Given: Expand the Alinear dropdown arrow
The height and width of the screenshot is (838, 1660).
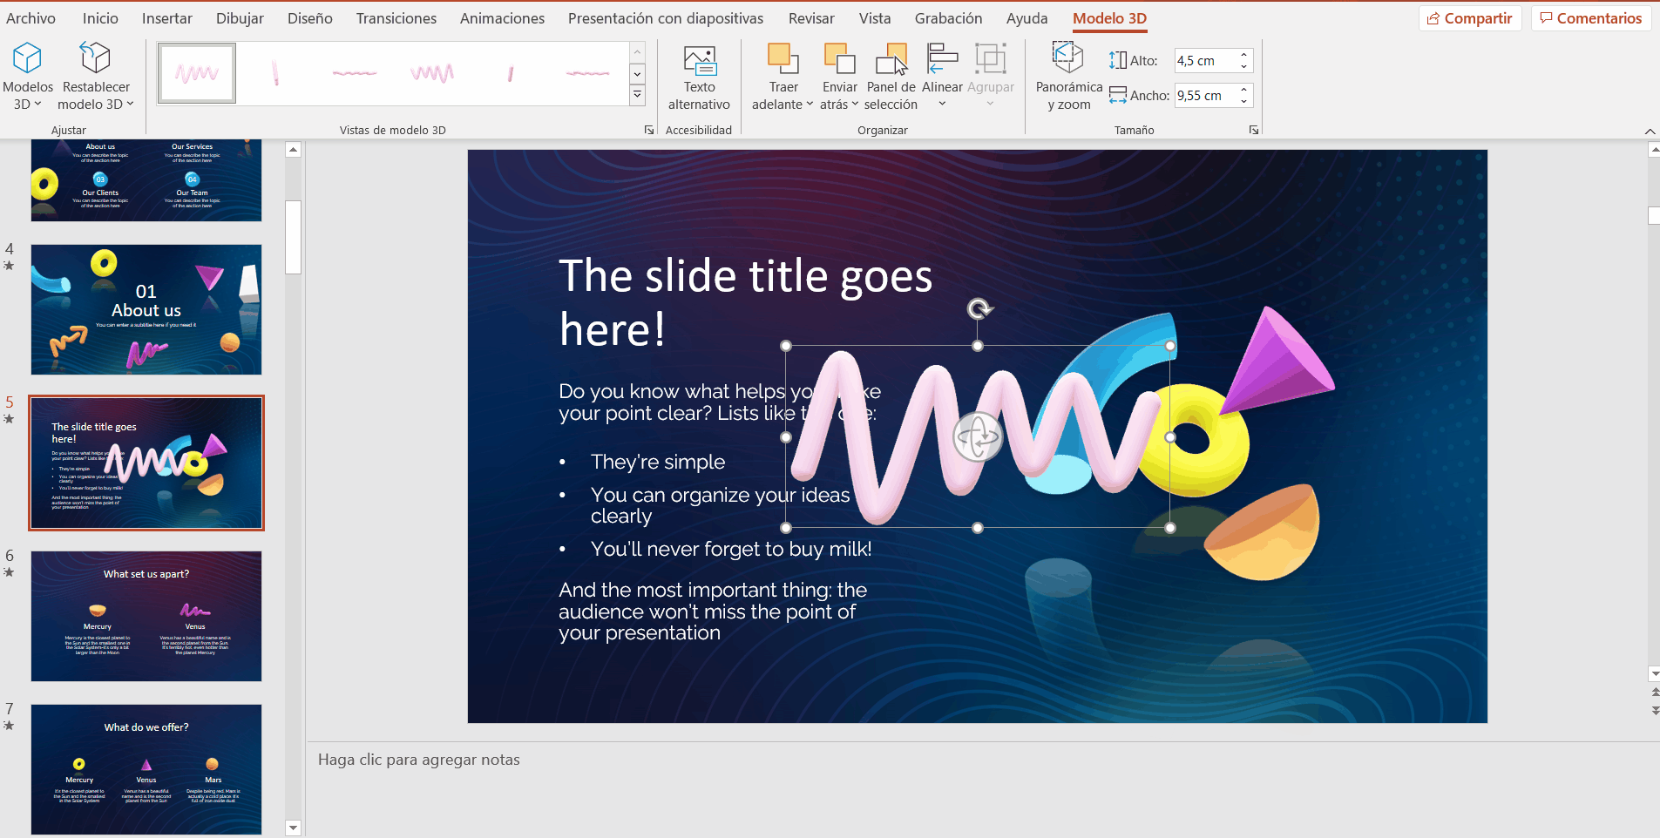Looking at the screenshot, I should point(942,105).
